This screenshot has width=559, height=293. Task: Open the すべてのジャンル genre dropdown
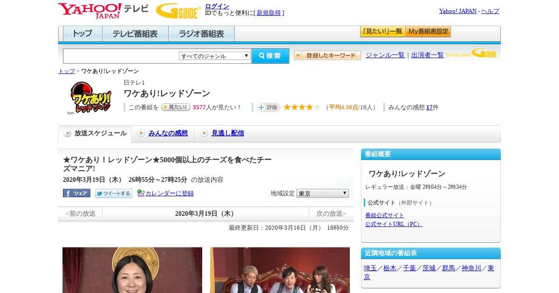(x=215, y=56)
